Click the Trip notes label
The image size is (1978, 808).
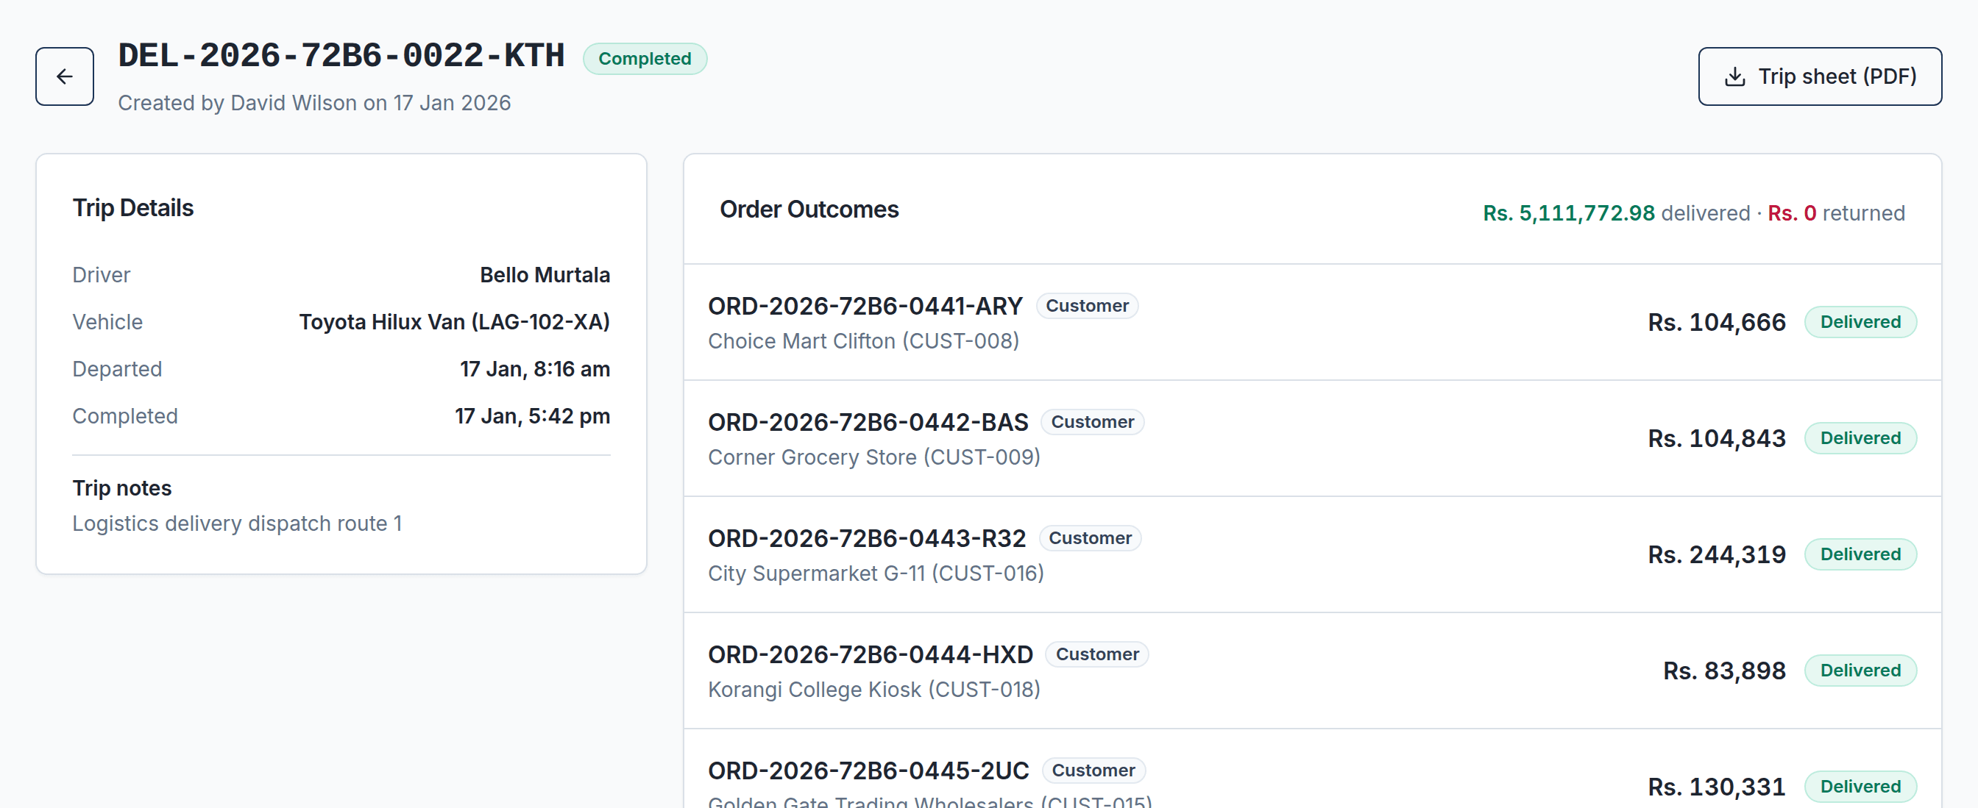(122, 488)
